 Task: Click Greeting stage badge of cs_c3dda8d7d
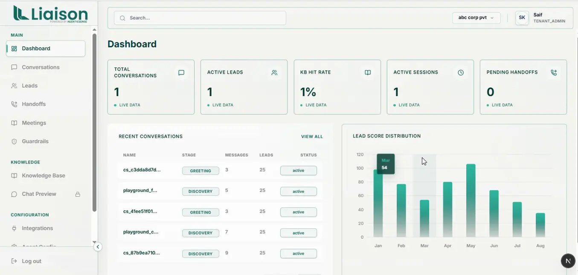[200, 171]
